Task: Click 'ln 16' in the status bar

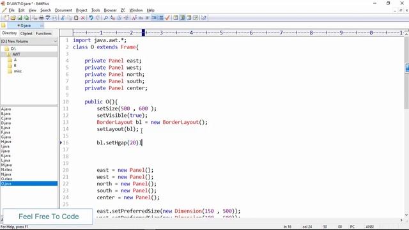Action: [288, 227]
